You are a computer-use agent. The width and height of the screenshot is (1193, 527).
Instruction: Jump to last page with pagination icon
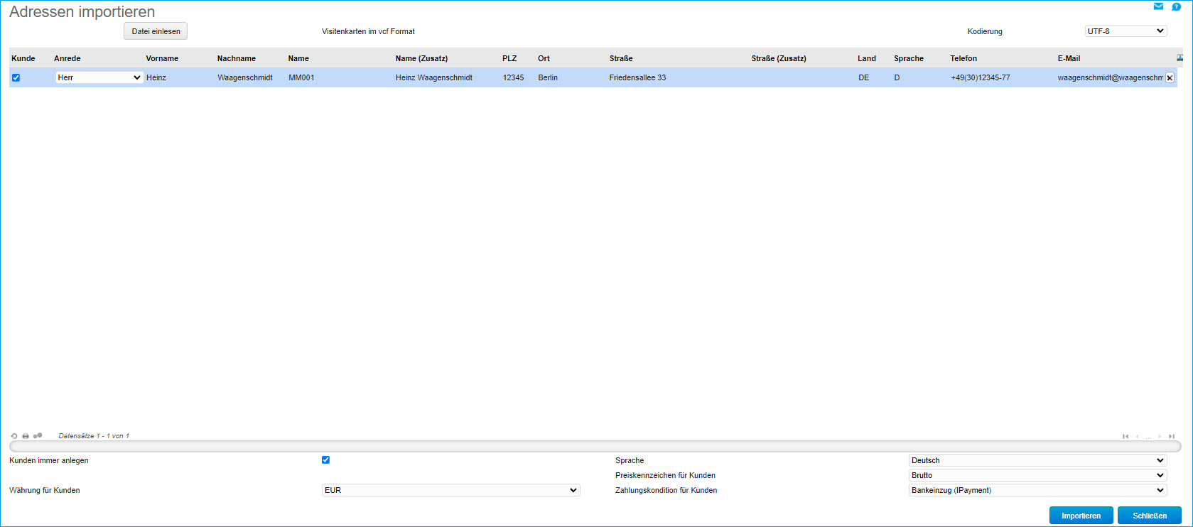point(1172,437)
